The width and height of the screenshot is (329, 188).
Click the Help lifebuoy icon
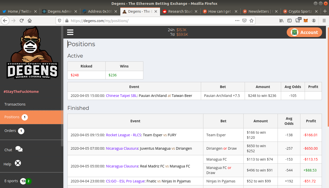pos(18,163)
